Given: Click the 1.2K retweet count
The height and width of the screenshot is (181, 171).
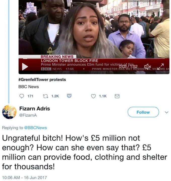Looking at the screenshot, I should tap(55, 96).
